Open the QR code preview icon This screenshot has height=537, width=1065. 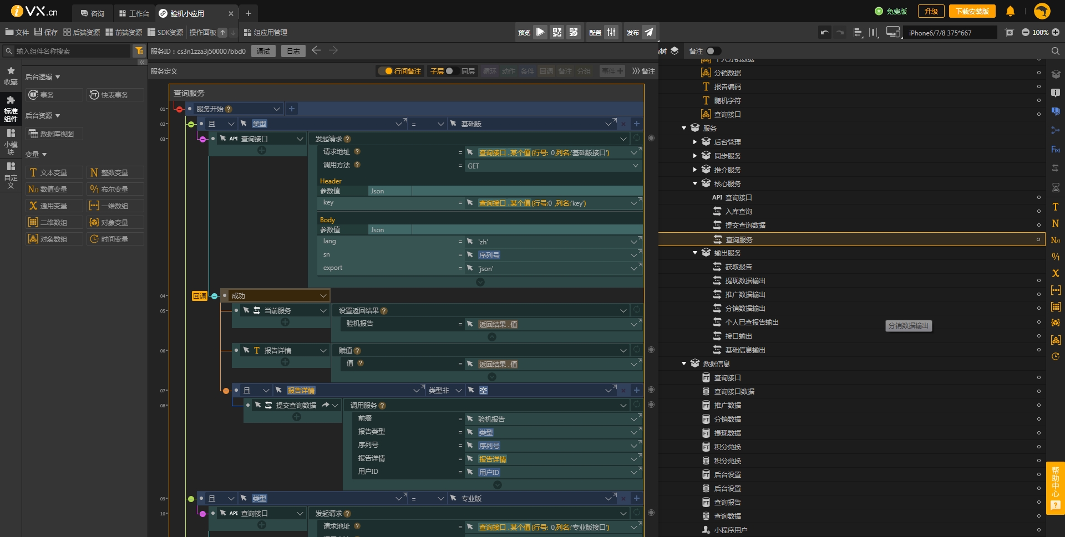click(x=557, y=32)
